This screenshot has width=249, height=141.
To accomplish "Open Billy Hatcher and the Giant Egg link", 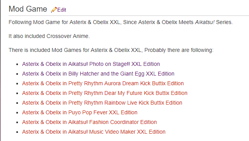I will [x=98, y=74].
